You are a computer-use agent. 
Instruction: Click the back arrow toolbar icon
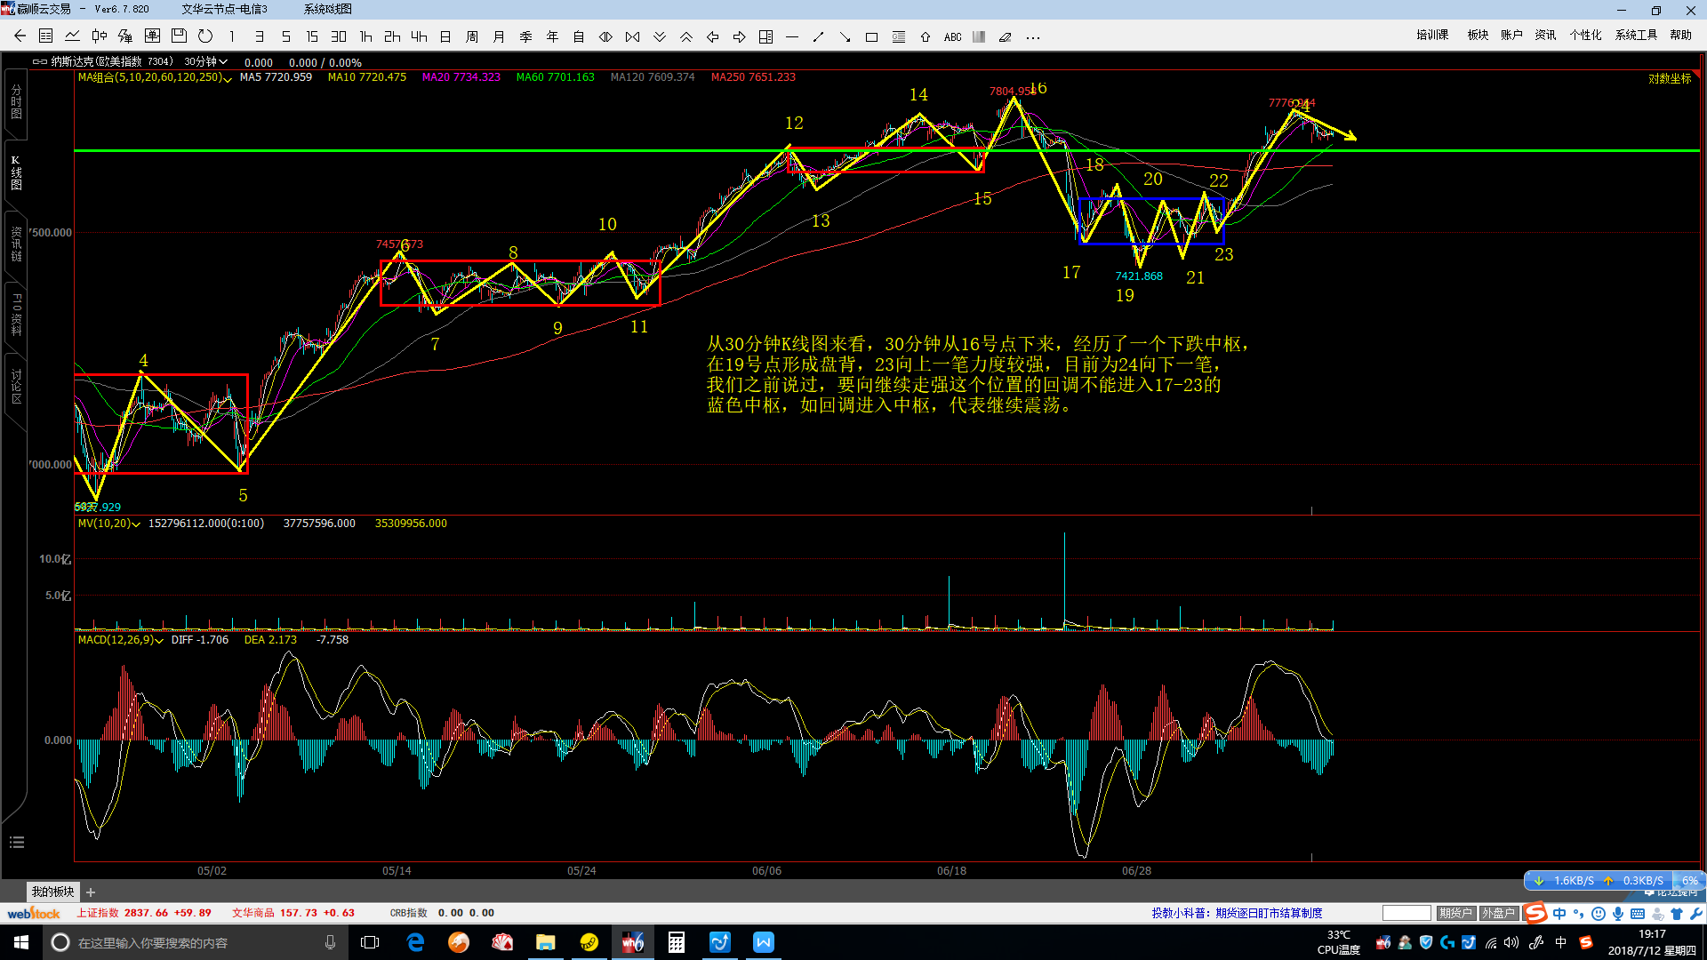(x=20, y=36)
